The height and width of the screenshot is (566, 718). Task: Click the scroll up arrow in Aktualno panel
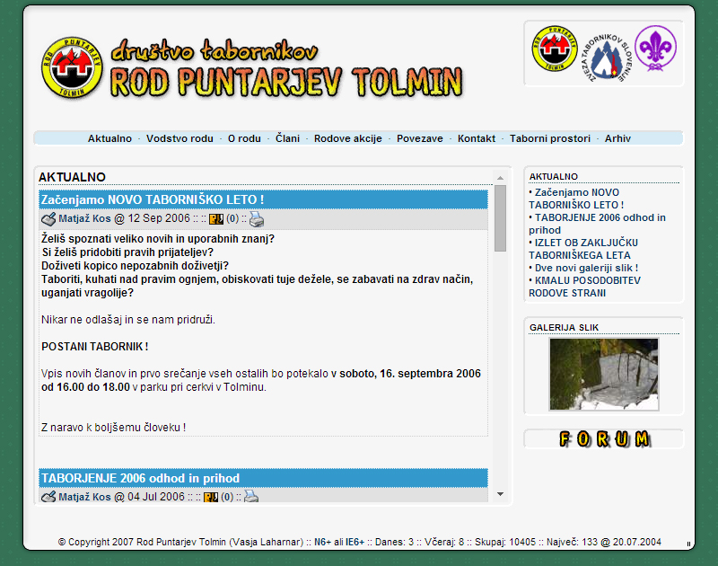point(501,178)
